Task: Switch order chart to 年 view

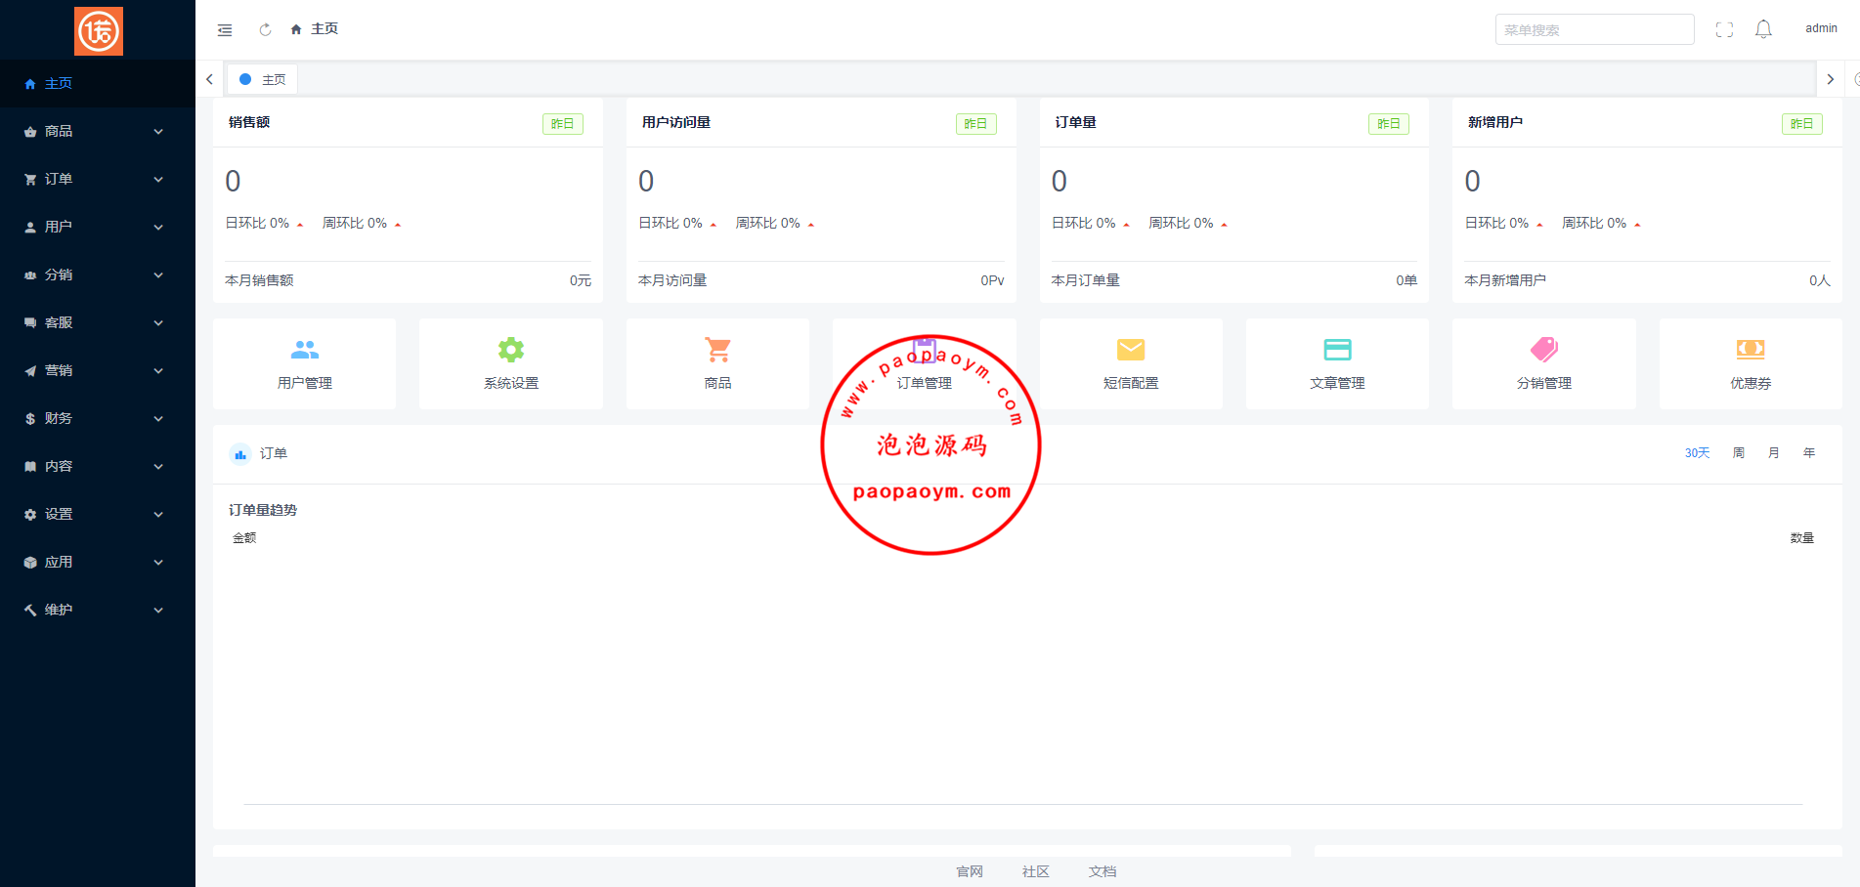Action: click(x=1809, y=453)
